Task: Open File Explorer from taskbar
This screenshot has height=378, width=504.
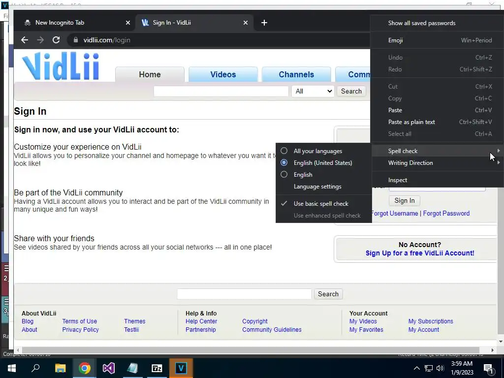Action: point(60,368)
